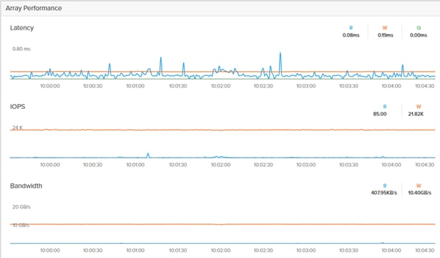
Task: Click the Bandwidth read value 407.95KB/s
Action: (x=384, y=193)
